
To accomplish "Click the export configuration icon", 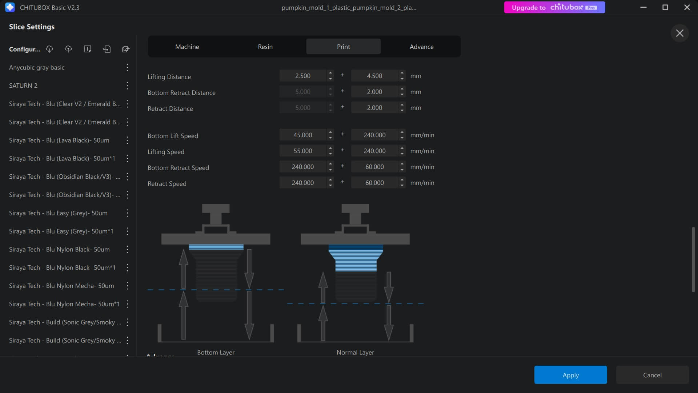I will 126,49.
